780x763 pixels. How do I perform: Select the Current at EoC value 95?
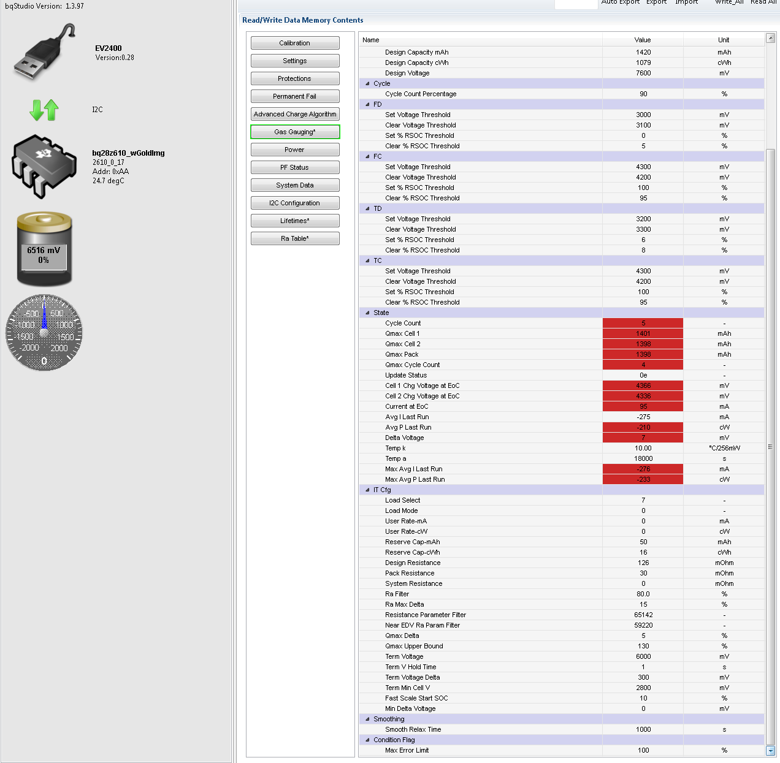tap(643, 406)
